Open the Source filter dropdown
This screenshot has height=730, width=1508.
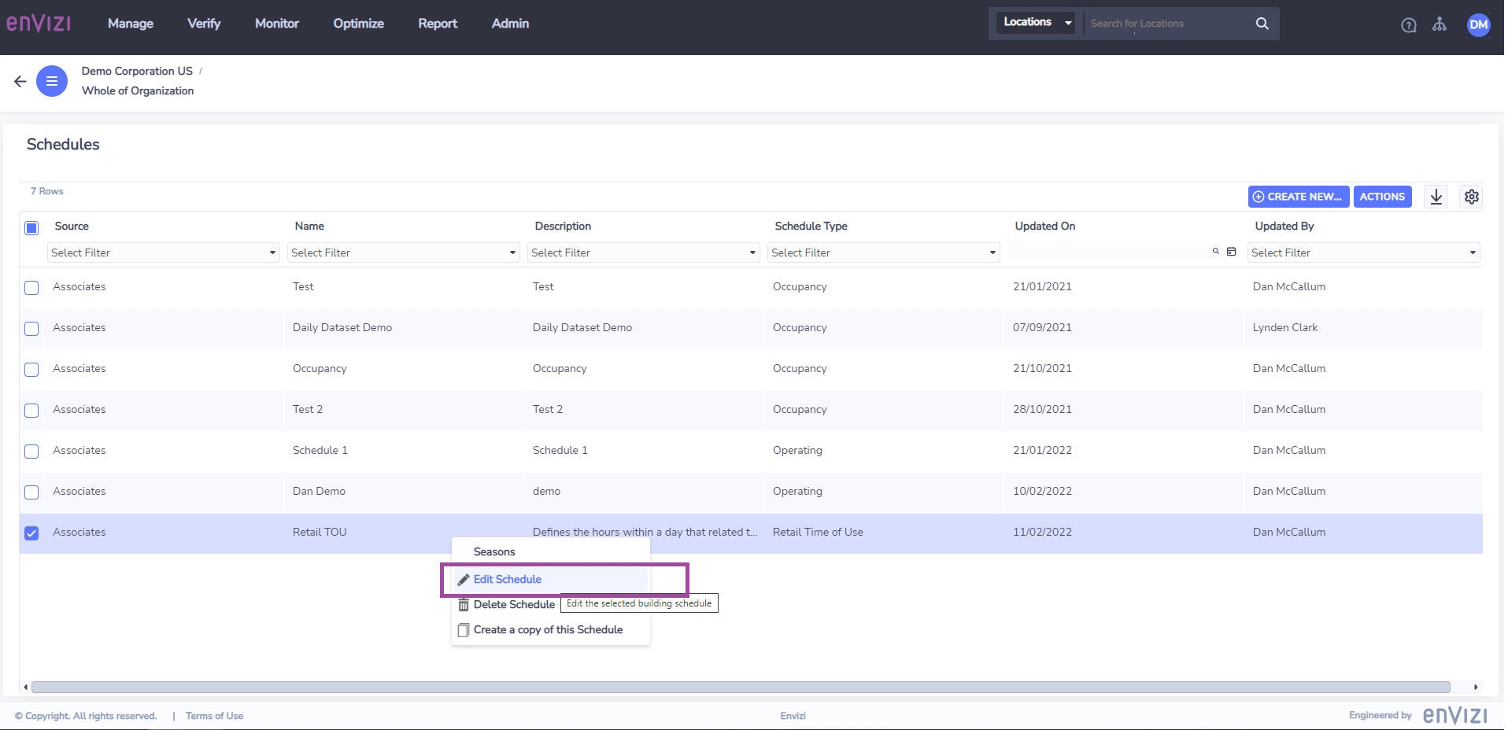[163, 253]
